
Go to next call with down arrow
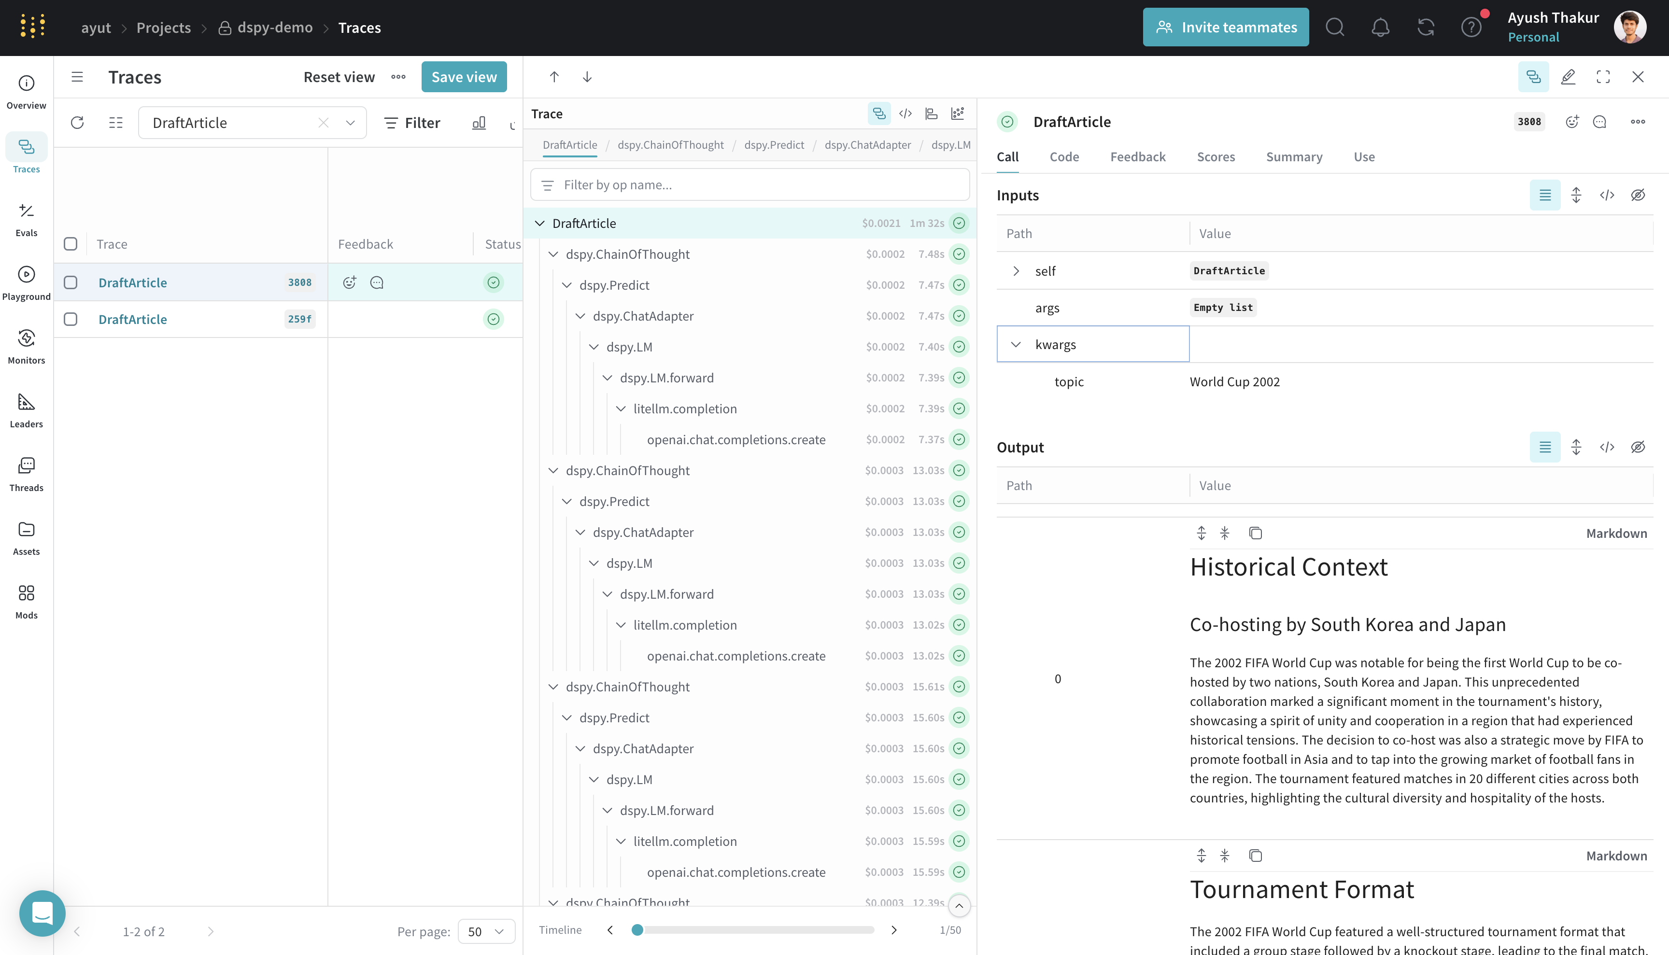[587, 77]
